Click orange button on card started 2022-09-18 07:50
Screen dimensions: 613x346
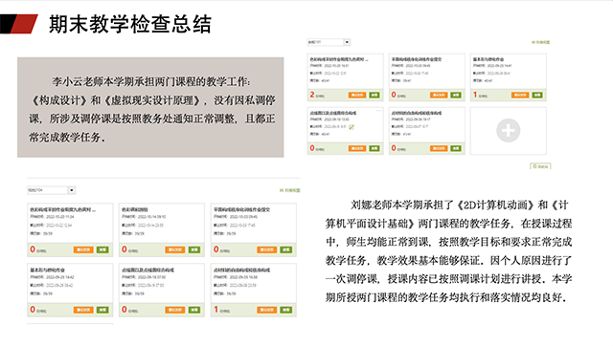pos(174,310)
